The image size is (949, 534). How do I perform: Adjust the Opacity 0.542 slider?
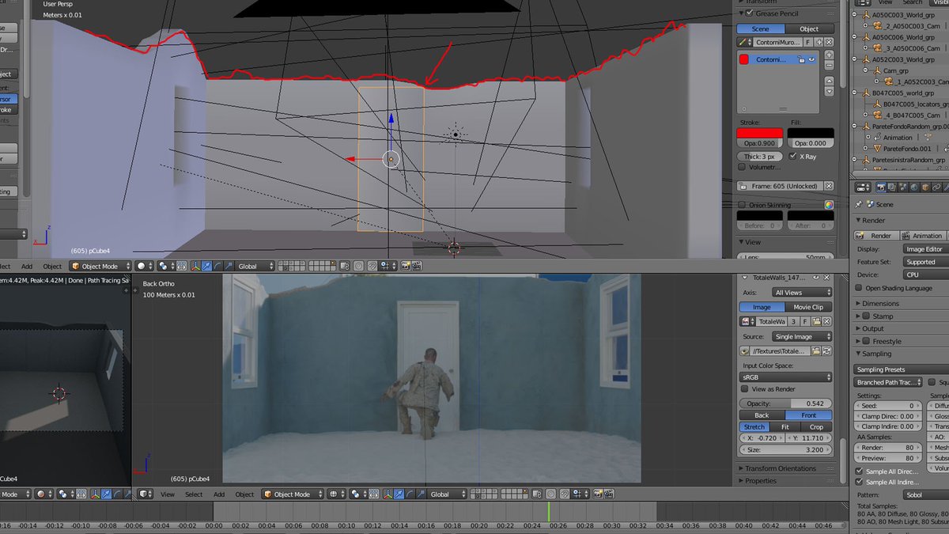coord(786,403)
